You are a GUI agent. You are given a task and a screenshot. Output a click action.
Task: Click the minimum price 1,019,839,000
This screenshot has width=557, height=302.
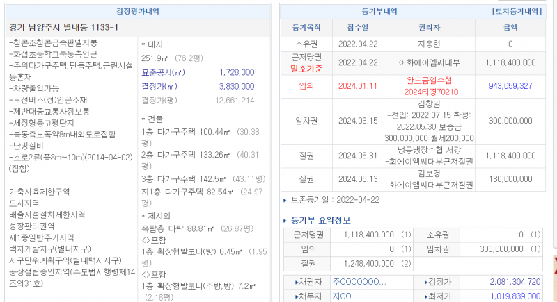506,295
